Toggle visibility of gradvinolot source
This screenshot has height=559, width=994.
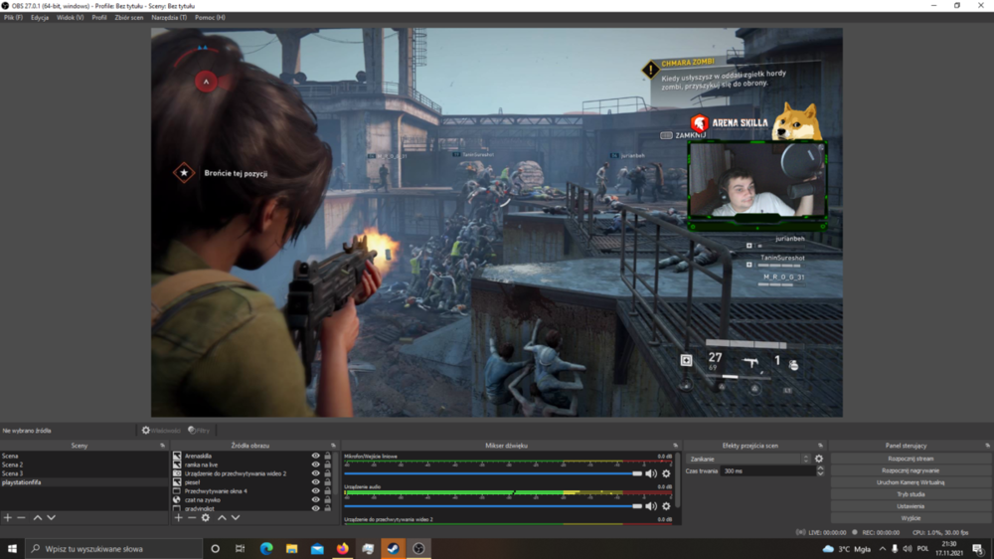316,508
